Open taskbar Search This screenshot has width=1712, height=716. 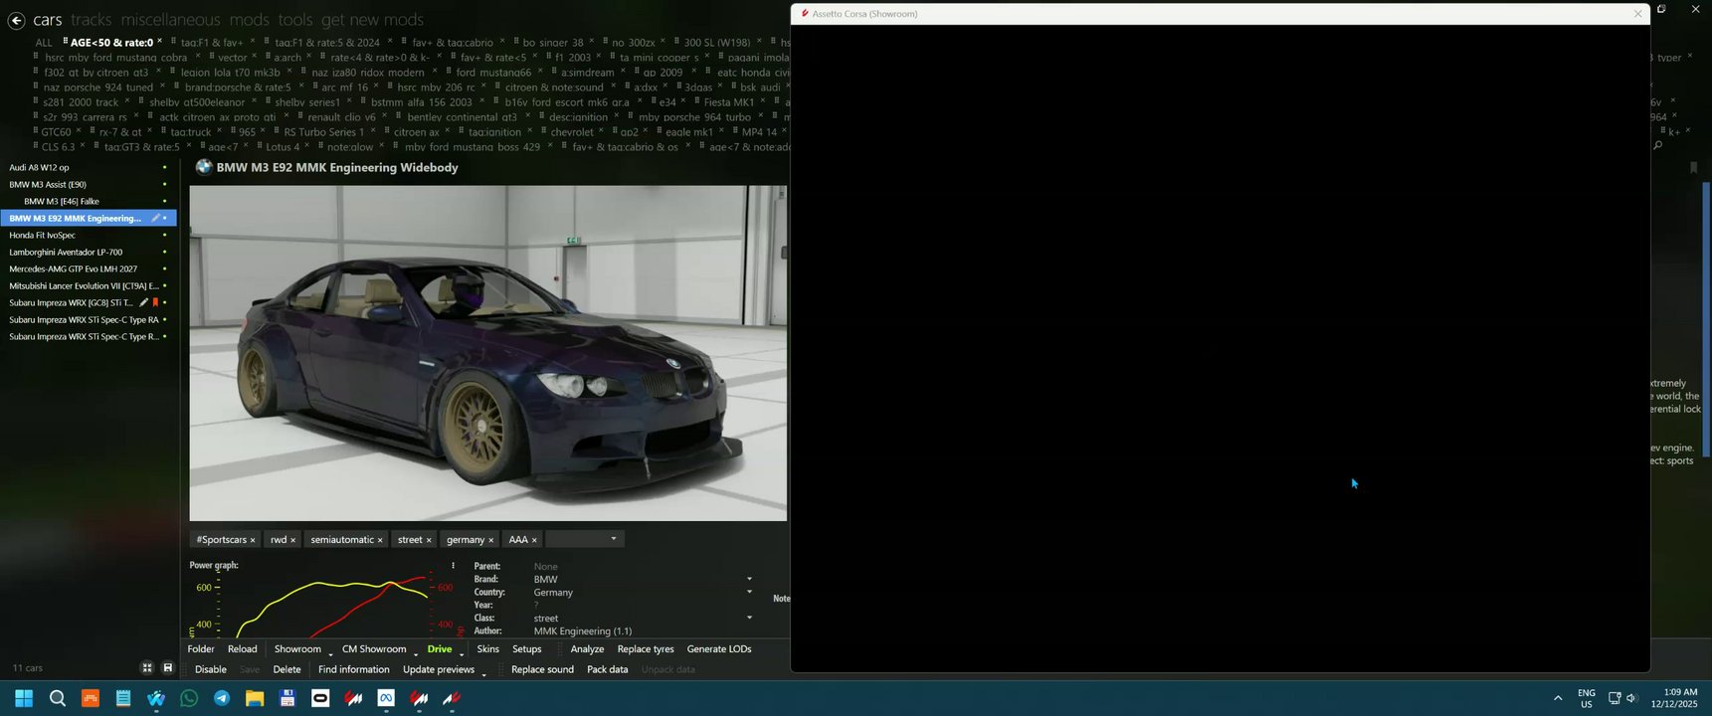coord(58,699)
